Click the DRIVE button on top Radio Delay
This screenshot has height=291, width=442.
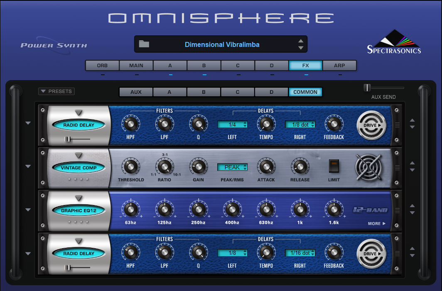[x=371, y=125]
